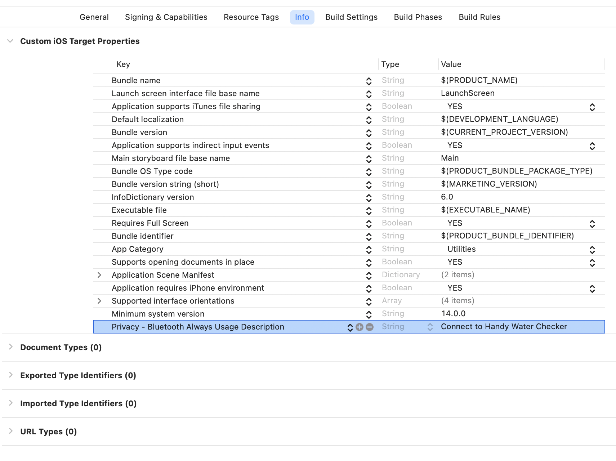
Task: Click the Type column header
Action: click(390, 64)
